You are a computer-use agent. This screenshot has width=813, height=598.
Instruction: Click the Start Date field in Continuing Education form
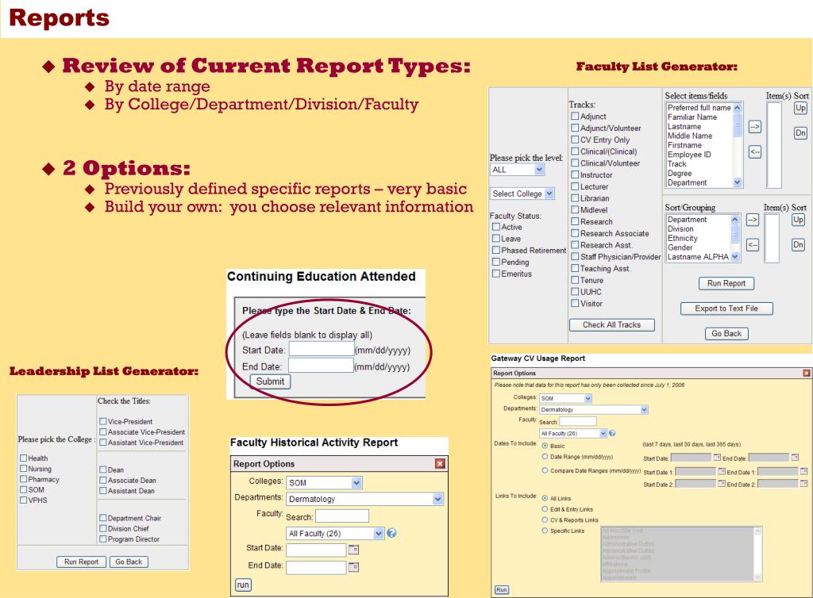click(322, 349)
